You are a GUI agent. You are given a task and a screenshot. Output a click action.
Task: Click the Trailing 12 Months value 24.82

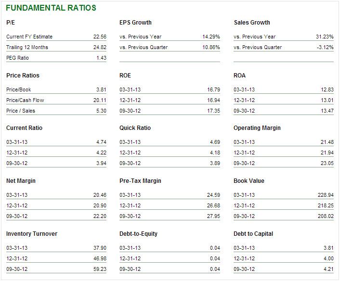pos(100,47)
